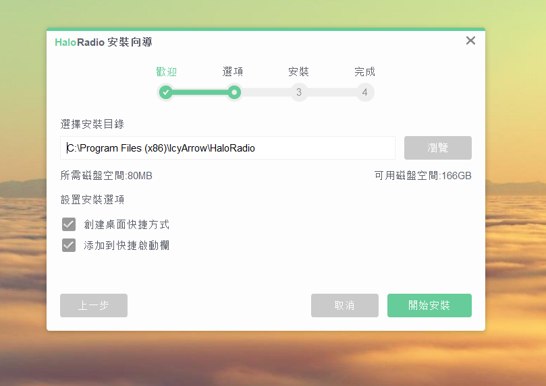Click the 選擇安裝目錄 heading
The width and height of the screenshot is (546, 386).
coord(92,124)
